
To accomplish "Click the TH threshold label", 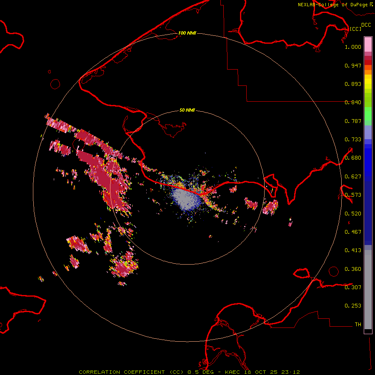I will tap(358, 325).
